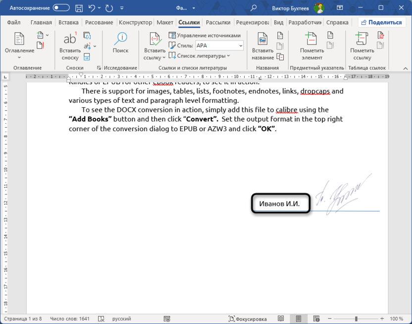Switch to the Главная tab
The width and height of the screenshot is (412, 324).
(41, 23)
